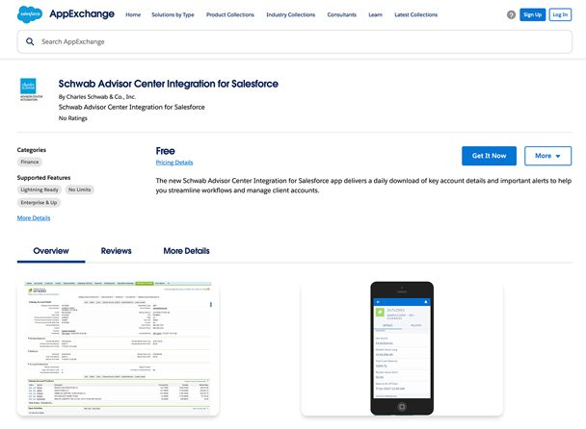The width and height of the screenshot is (586, 429).
Task: Open the desktop account detail screenshot
Action: [x=119, y=348]
